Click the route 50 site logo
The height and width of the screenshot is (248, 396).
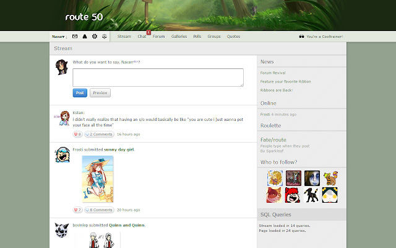click(84, 17)
